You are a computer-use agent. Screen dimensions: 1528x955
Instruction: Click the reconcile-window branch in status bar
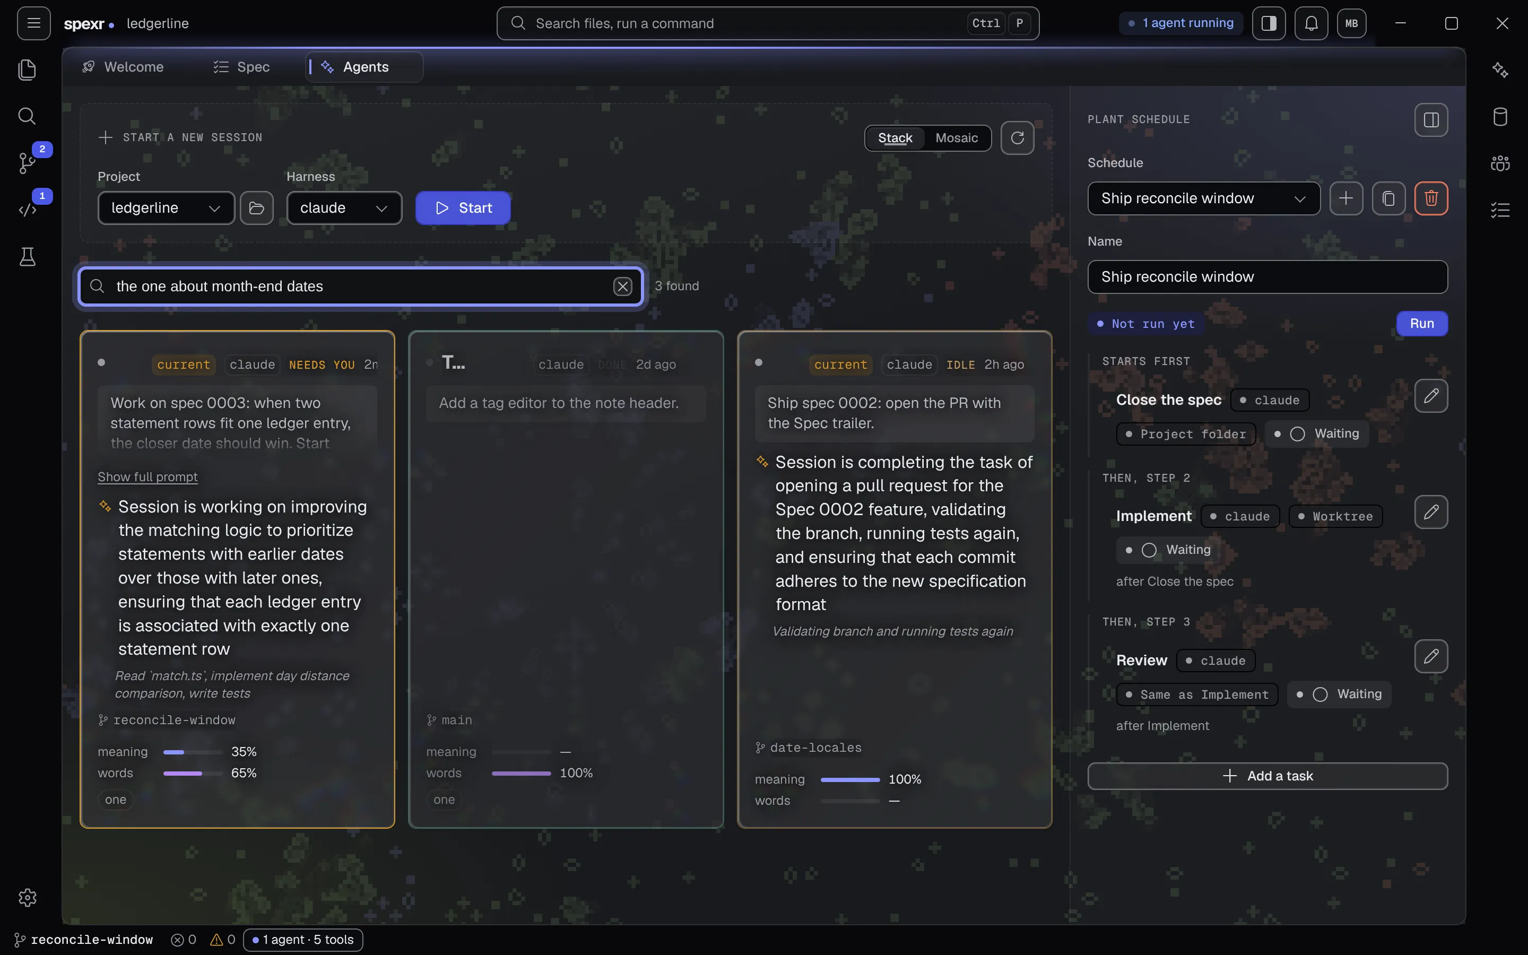[x=84, y=940]
